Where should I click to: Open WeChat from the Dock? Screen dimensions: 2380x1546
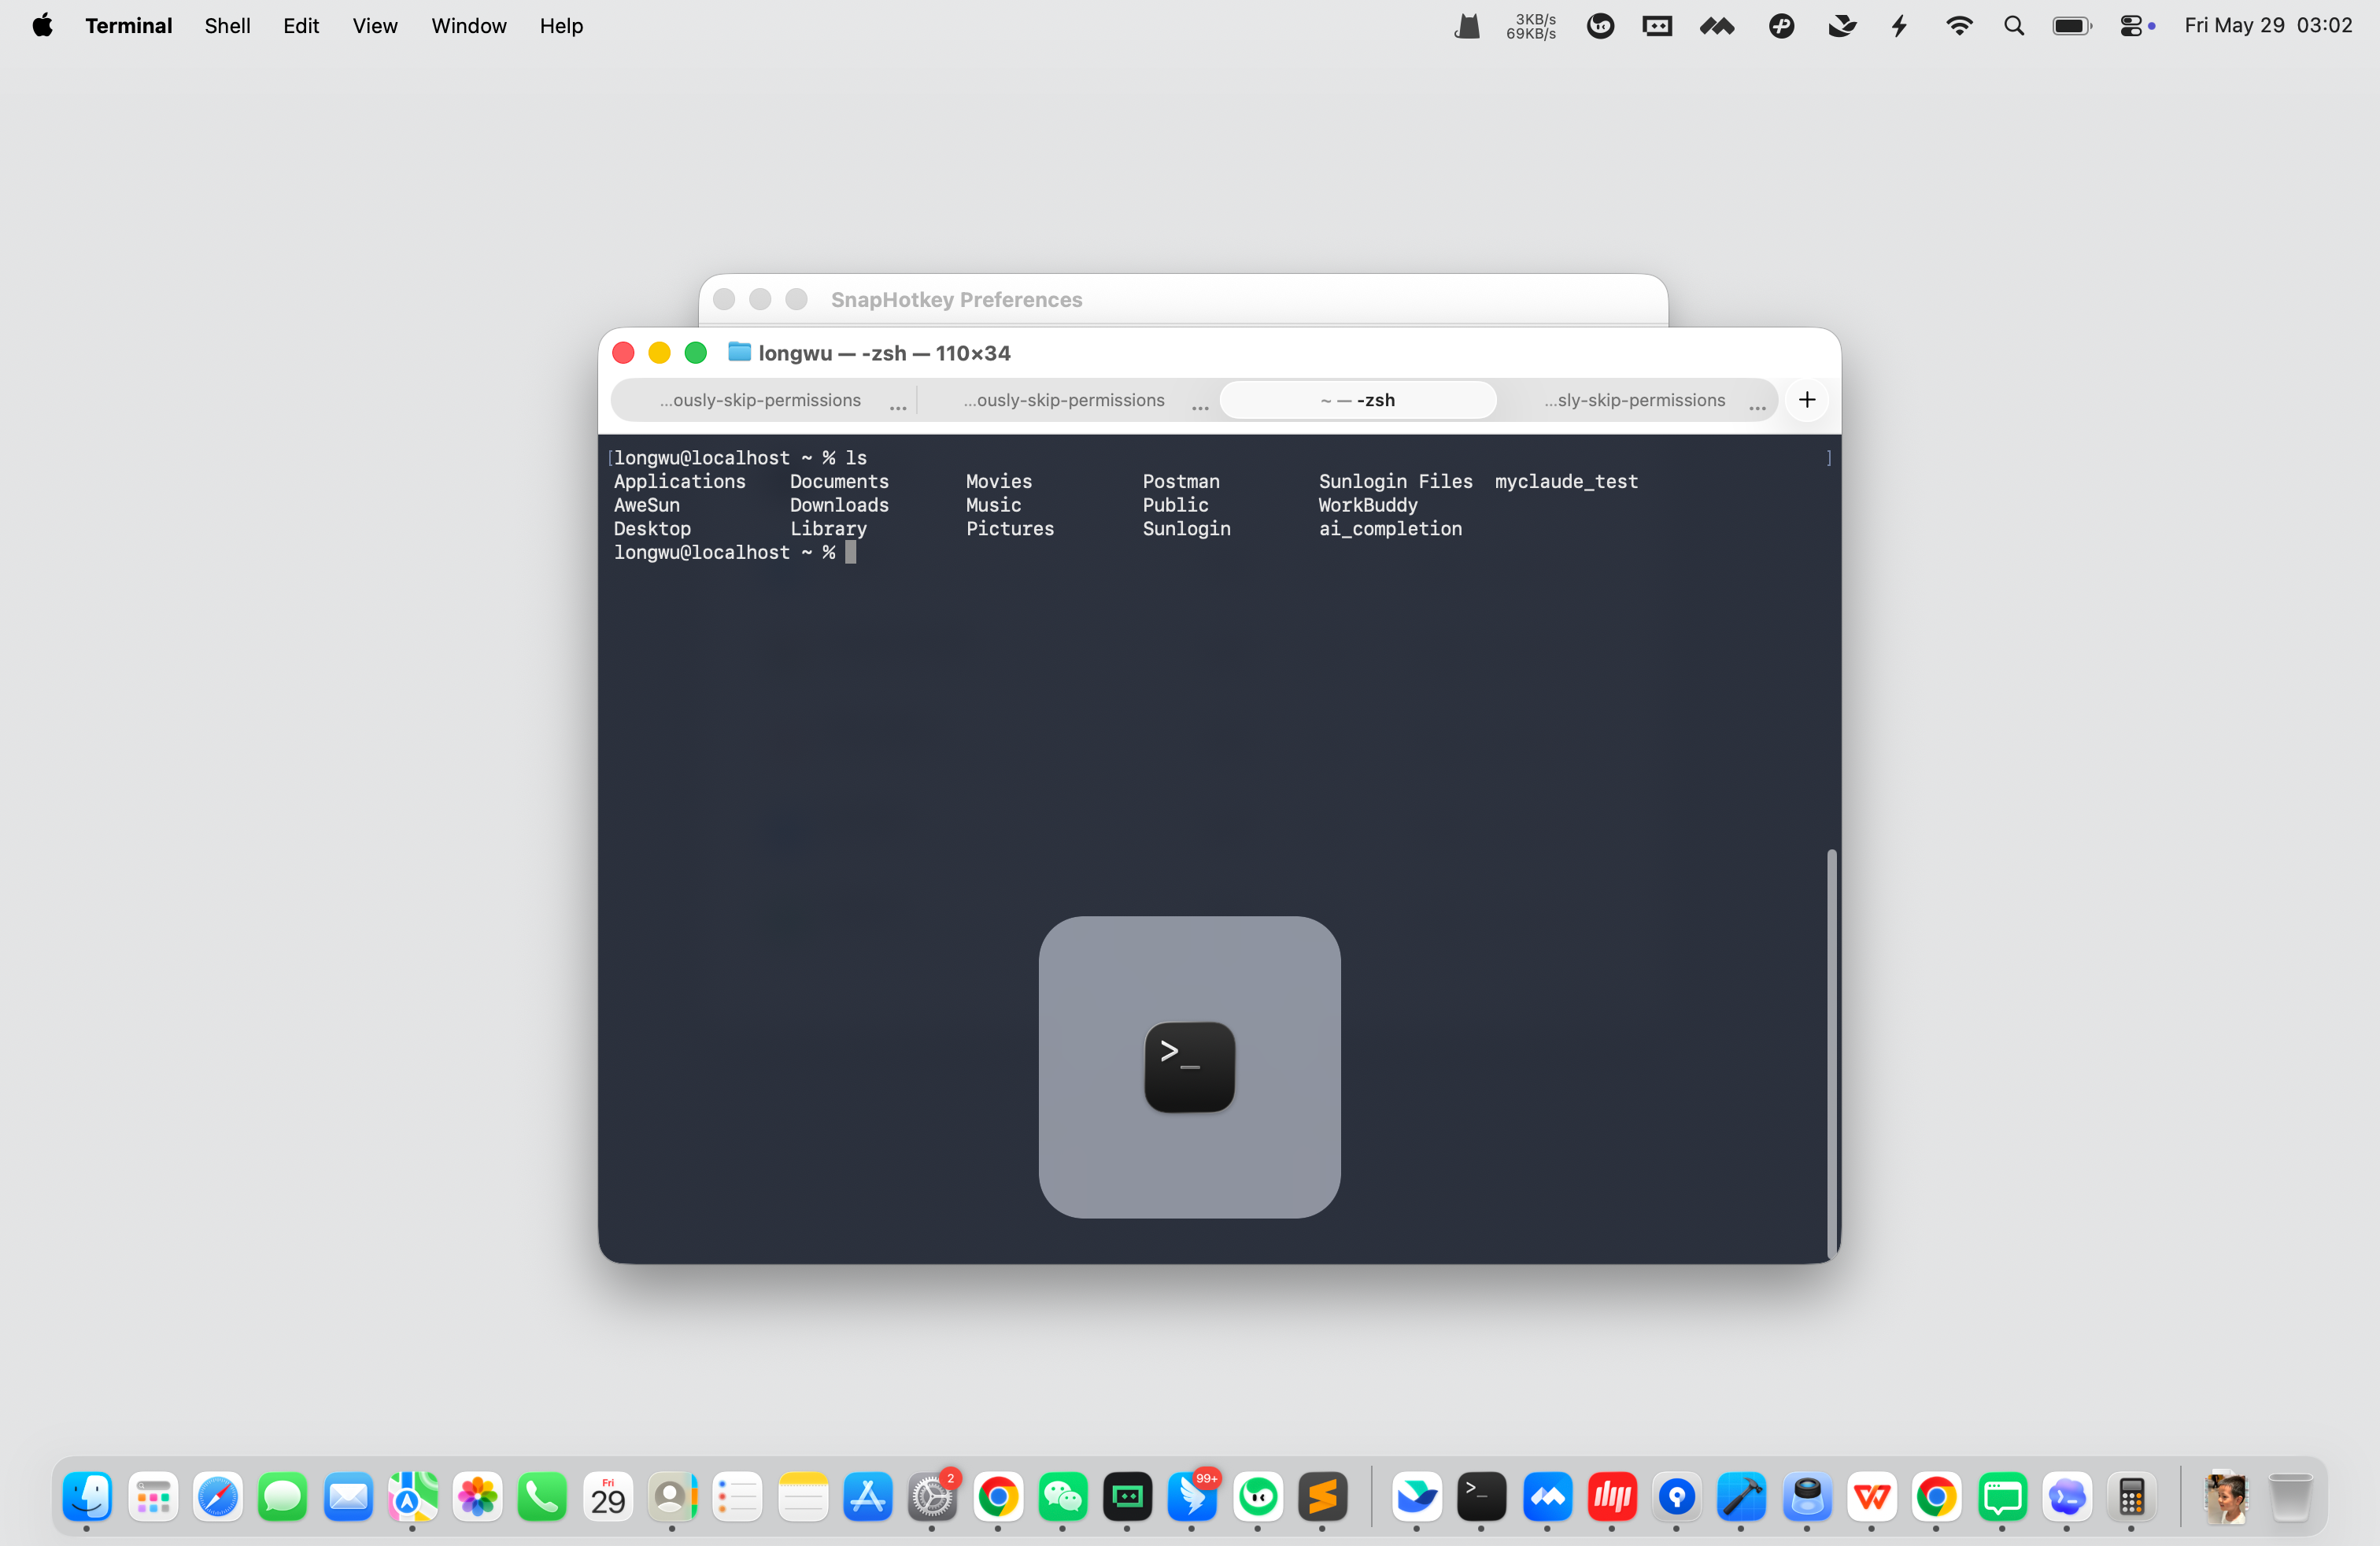click(1063, 1497)
